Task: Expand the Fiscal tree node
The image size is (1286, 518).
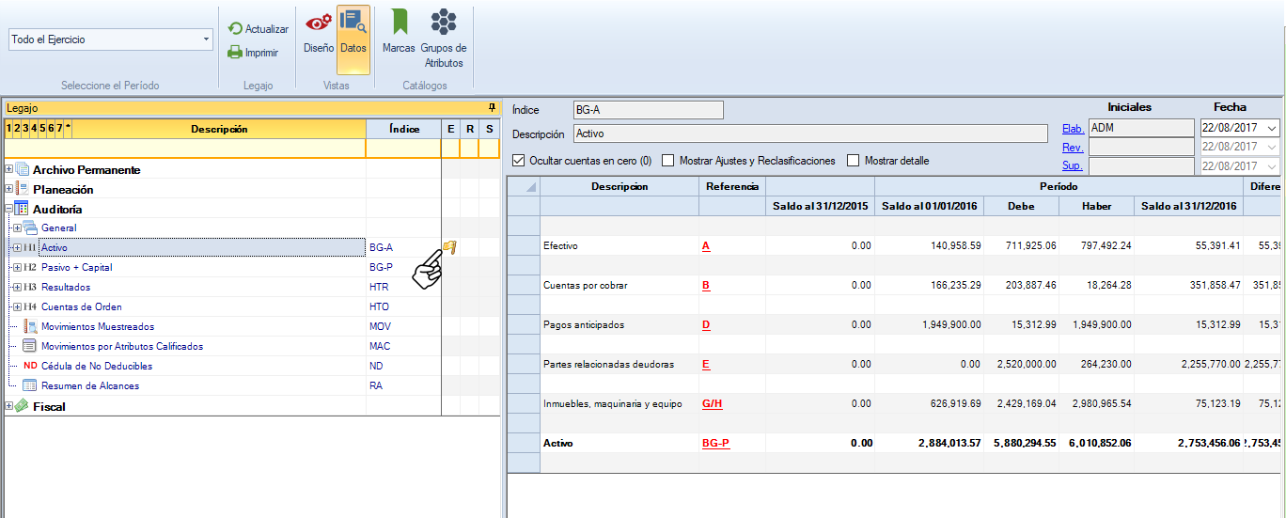Action: [9, 407]
